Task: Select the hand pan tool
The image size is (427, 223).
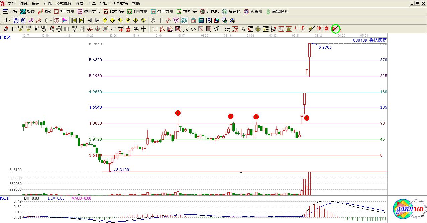Action: [153, 20]
